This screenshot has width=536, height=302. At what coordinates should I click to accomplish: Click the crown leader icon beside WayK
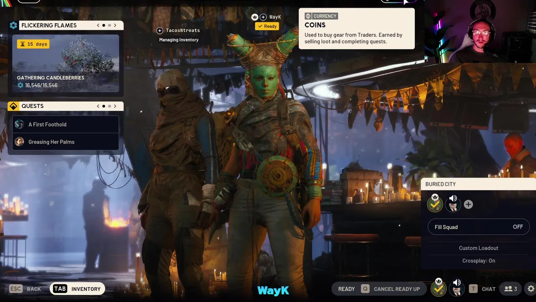pos(255,17)
